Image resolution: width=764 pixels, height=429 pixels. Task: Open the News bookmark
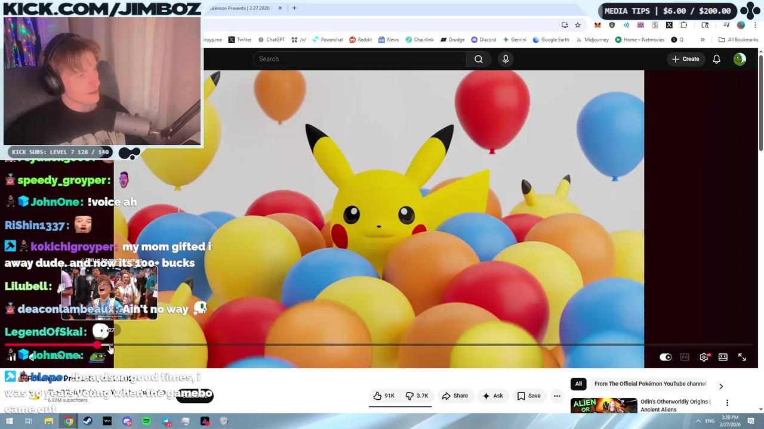tap(388, 40)
